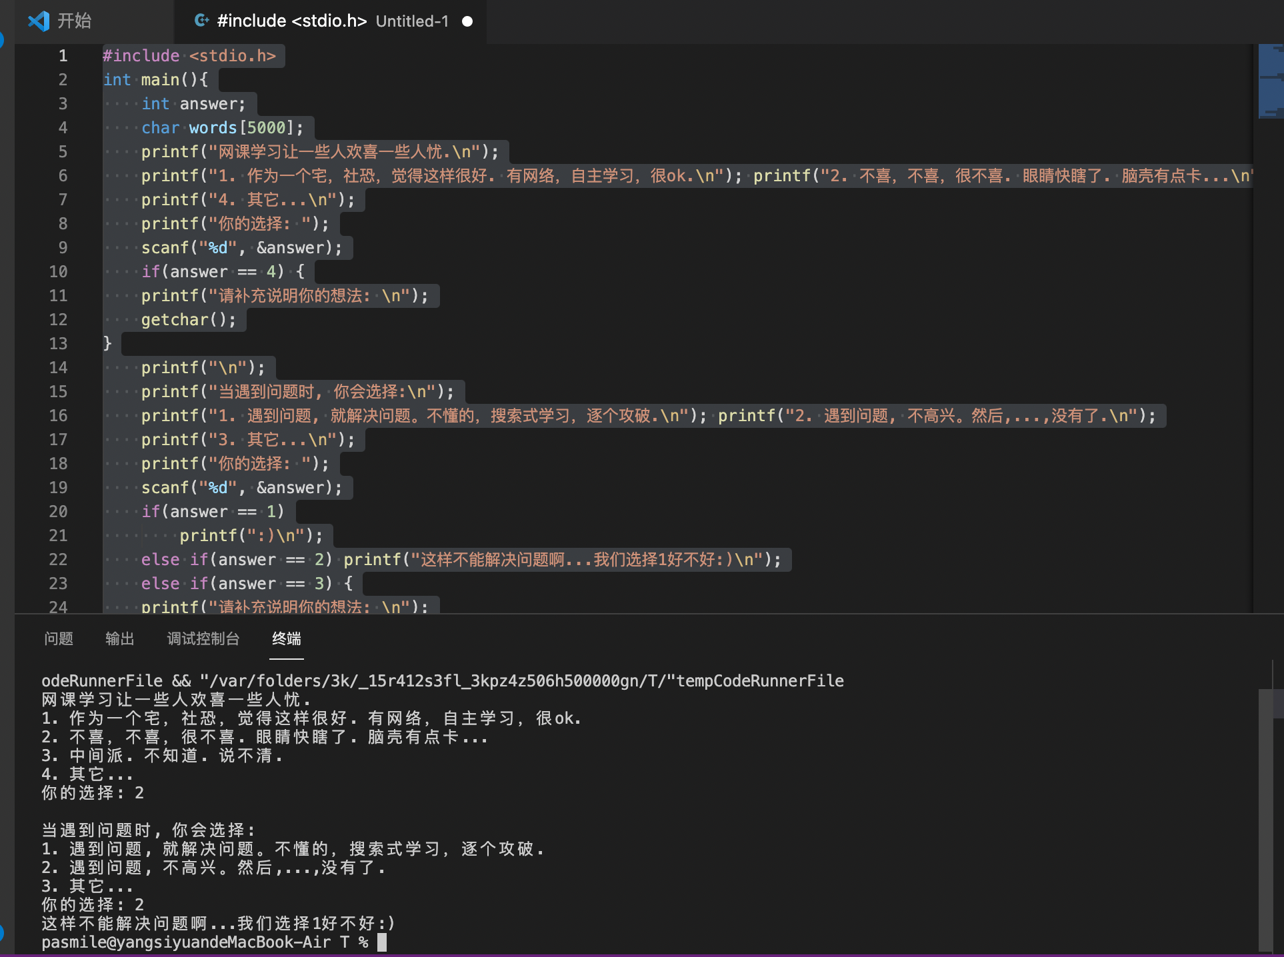Click line number 23 in the gutter
This screenshot has width=1284, height=957.
point(58,584)
